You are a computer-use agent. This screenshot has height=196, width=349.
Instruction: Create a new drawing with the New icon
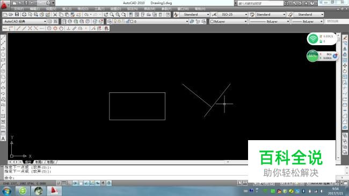tap(5, 14)
